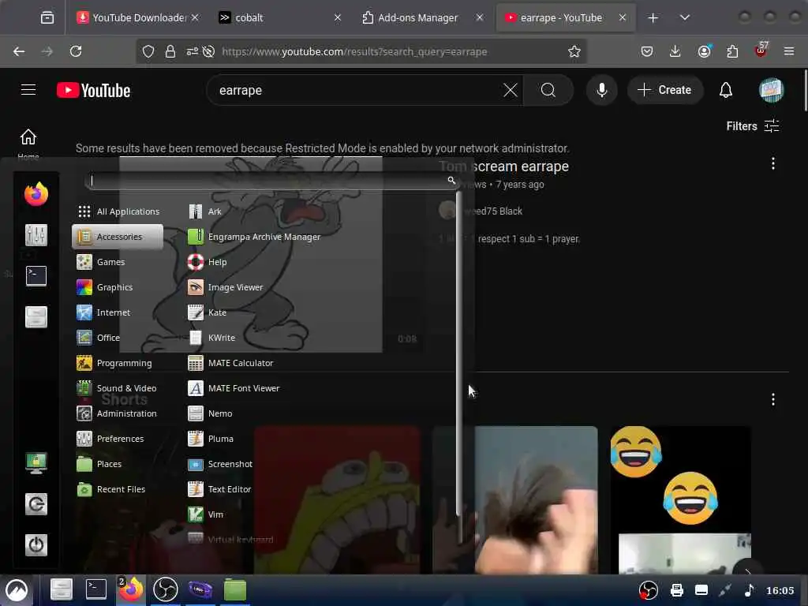
Task: Click inside the application menu search field
Action: [271, 181]
